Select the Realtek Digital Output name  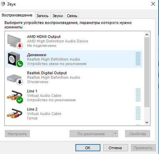coord(47,73)
